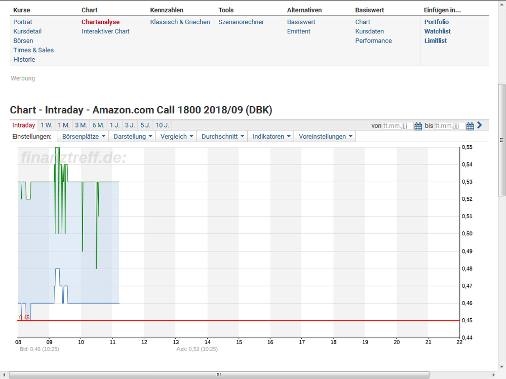Expand the Börsenplätze dropdown
Screen dimensions: 506x379
point(84,137)
